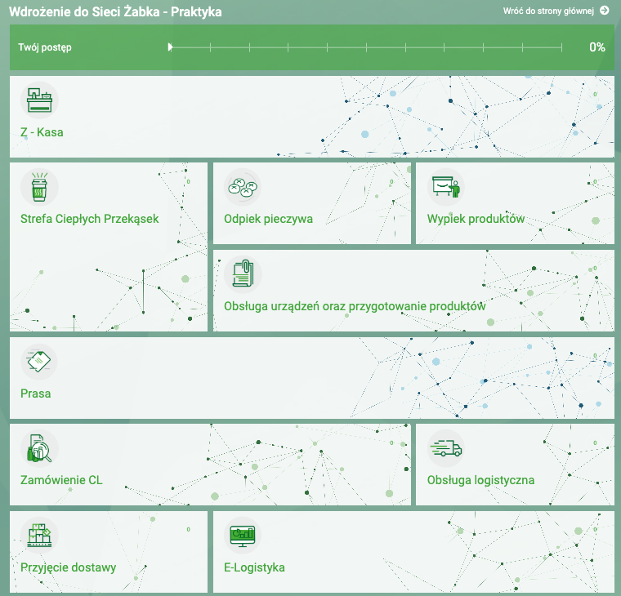Click the monitor chart icon for E-Logistyka
Image resolution: width=621 pixels, height=596 pixels.
click(x=243, y=536)
